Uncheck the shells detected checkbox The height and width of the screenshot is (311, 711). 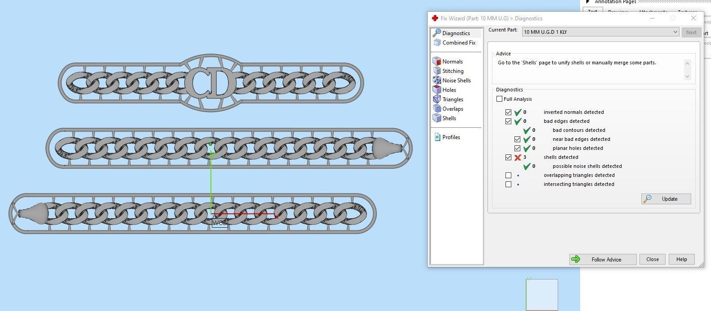pyautogui.click(x=508, y=157)
